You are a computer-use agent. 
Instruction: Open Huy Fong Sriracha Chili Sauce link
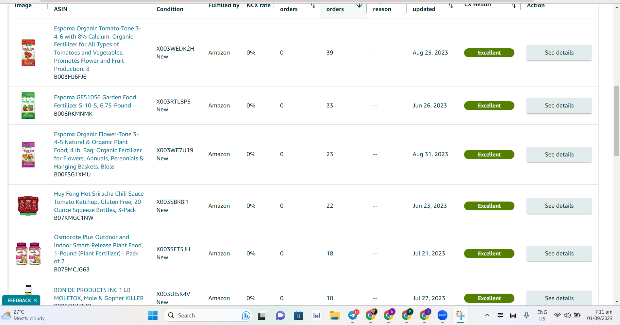tap(99, 202)
